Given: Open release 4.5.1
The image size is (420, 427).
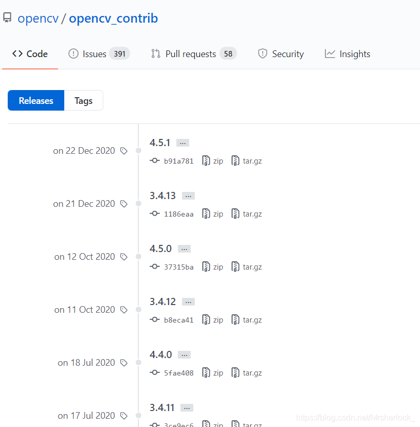Looking at the screenshot, I should coord(160,143).
